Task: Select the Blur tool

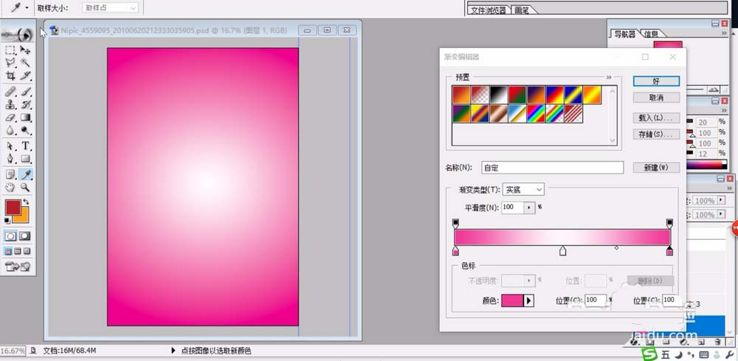Action: pos(10,131)
